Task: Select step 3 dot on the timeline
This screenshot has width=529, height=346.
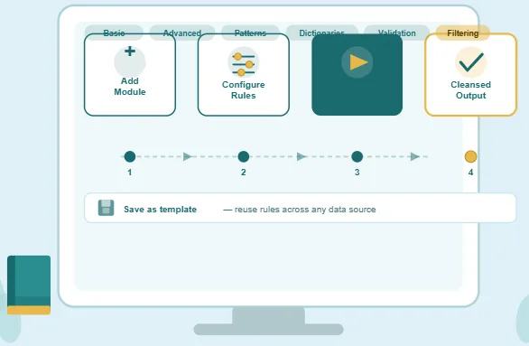Action: pyautogui.click(x=357, y=156)
